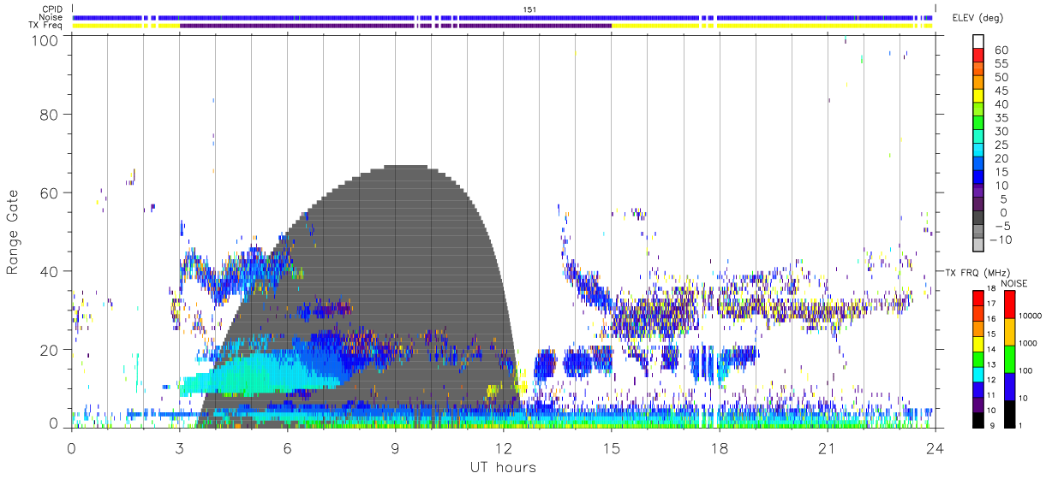Click the CPID value '151'
This screenshot has height=485, width=1052.
pyautogui.click(x=529, y=9)
